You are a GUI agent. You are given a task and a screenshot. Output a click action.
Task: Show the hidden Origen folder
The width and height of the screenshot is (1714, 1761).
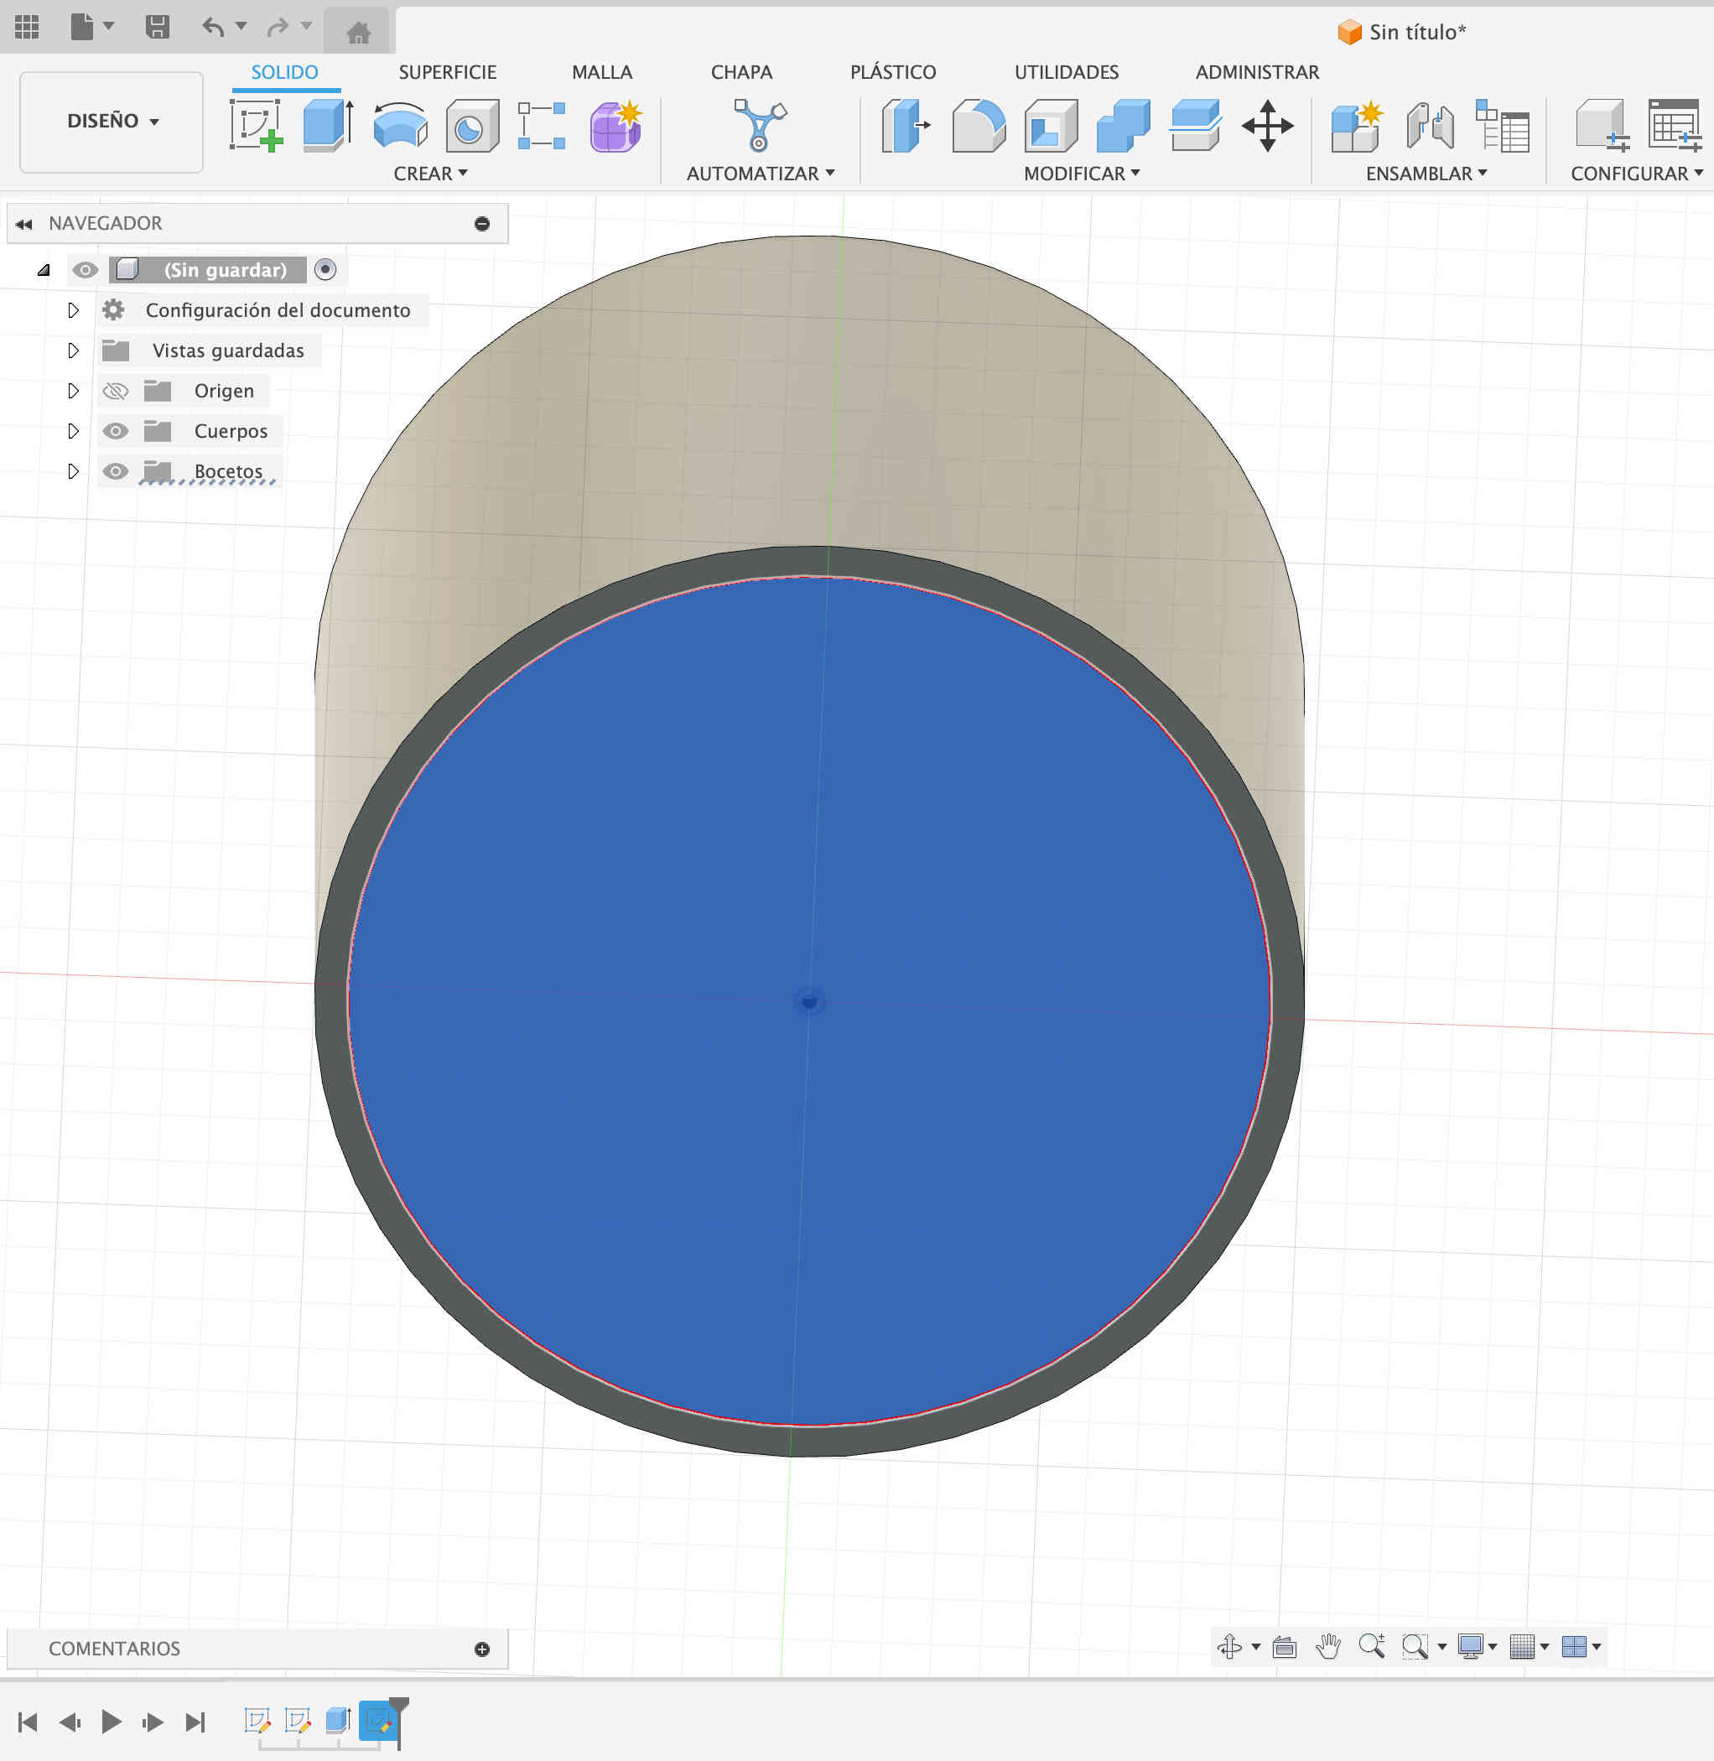coord(115,391)
